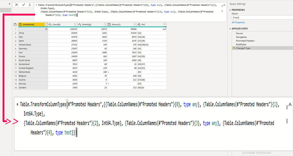Click the formula bar vertical scrollbar
This screenshot has width=293, height=156.
[x=222, y=9]
